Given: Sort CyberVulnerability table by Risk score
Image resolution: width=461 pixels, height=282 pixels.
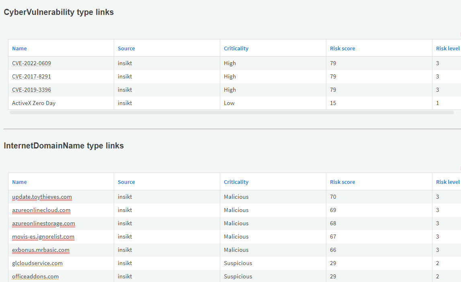Looking at the screenshot, I should (x=342, y=48).
